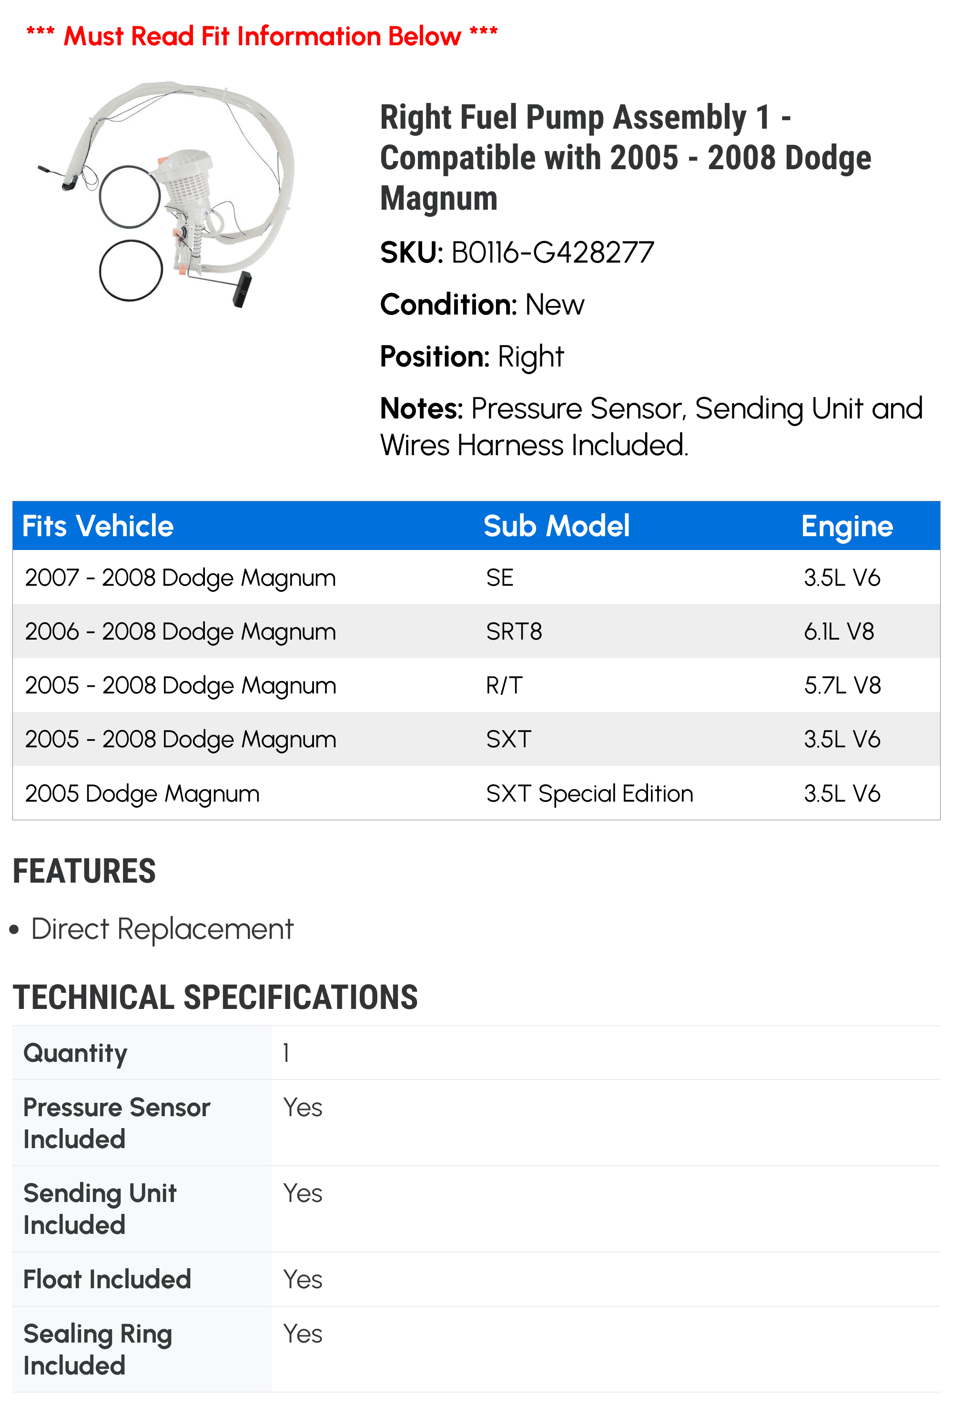Click the Sending Unit Included label
953x1405 pixels.
point(100,1209)
